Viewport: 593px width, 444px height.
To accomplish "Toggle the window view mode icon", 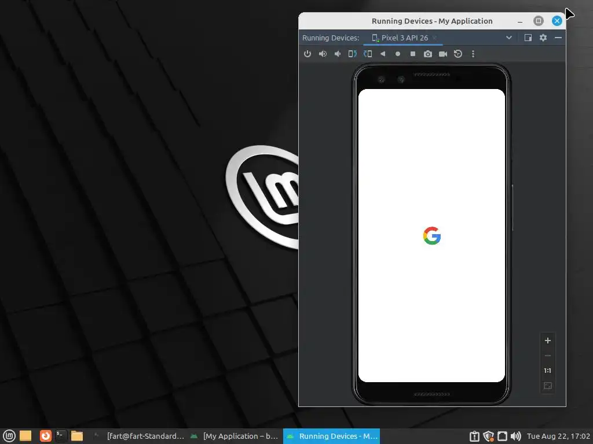I will 528,38.
